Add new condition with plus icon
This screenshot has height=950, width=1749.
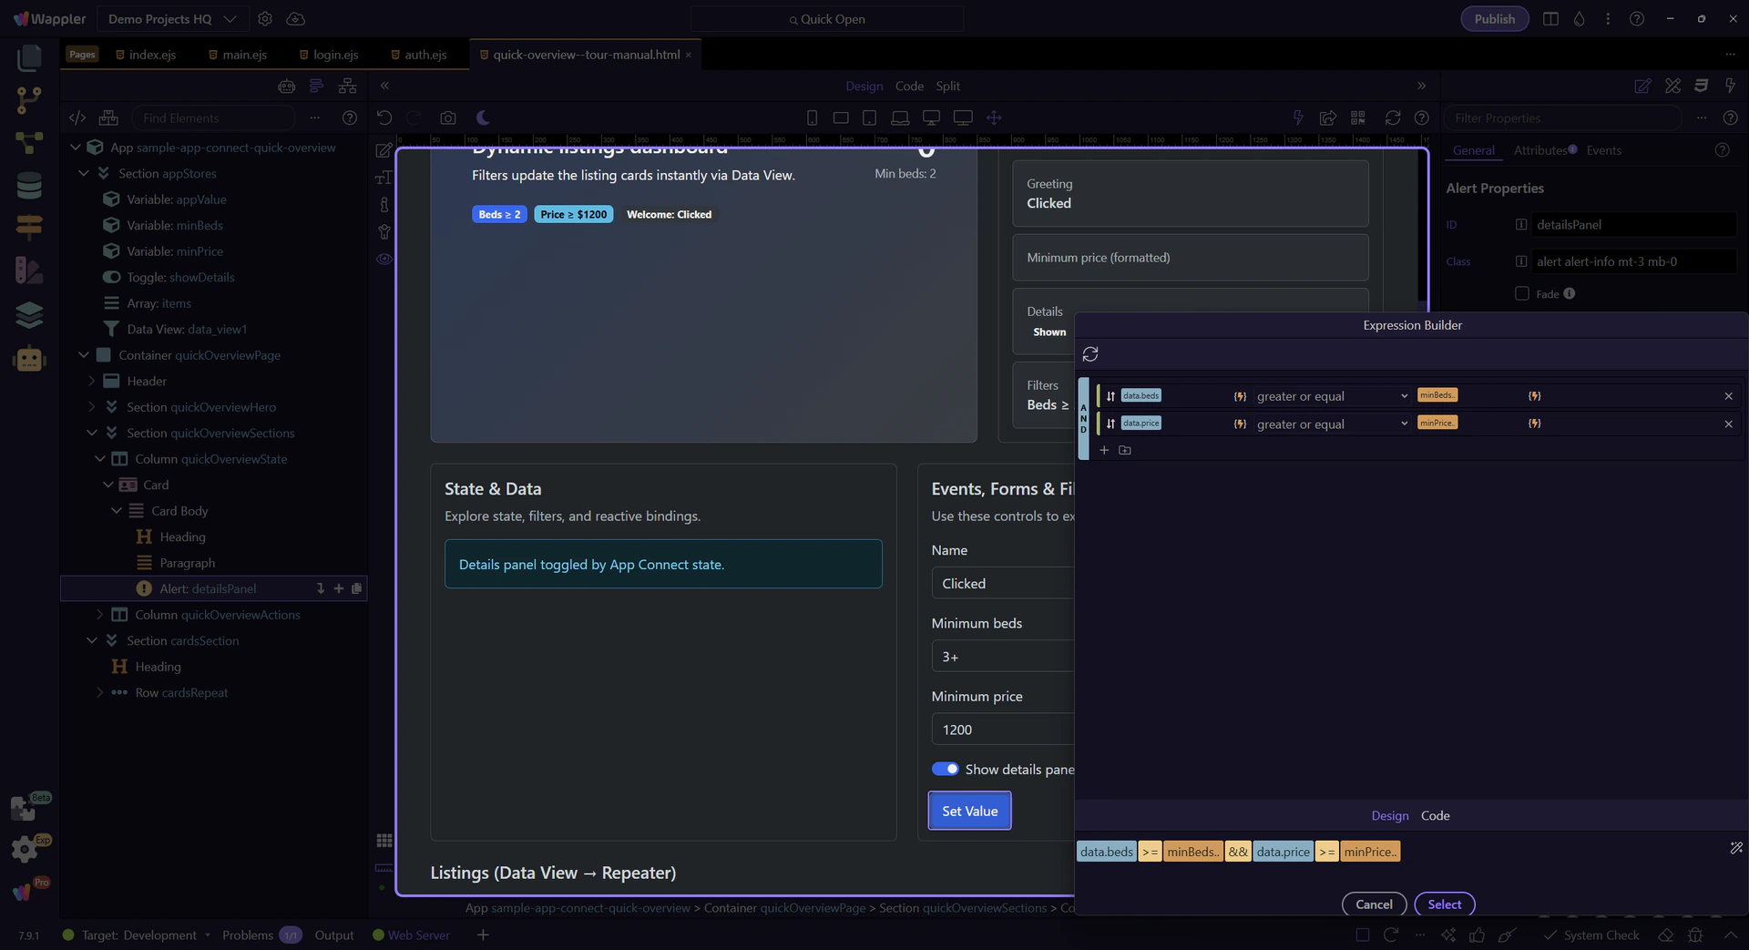pyautogui.click(x=1104, y=450)
